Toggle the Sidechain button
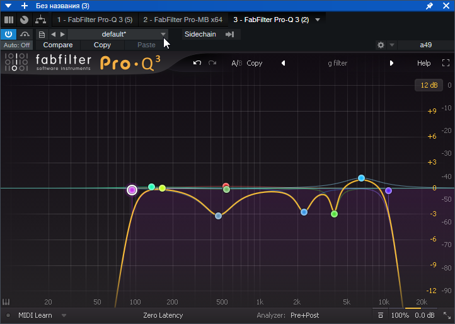The width and height of the screenshot is (455, 324). (200, 34)
